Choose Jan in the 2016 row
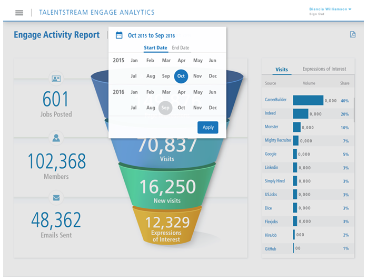 [x=134, y=92]
